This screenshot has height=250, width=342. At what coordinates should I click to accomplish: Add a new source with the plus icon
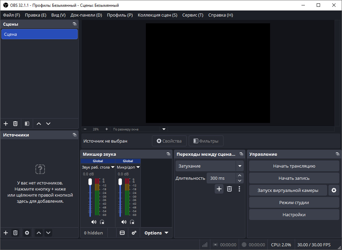coord(5,233)
